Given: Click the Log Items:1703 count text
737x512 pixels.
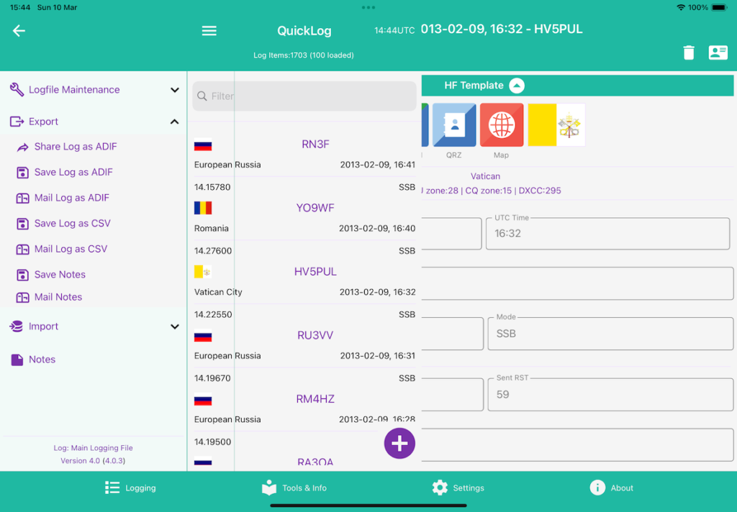Looking at the screenshot, I should tap(304, 55).
